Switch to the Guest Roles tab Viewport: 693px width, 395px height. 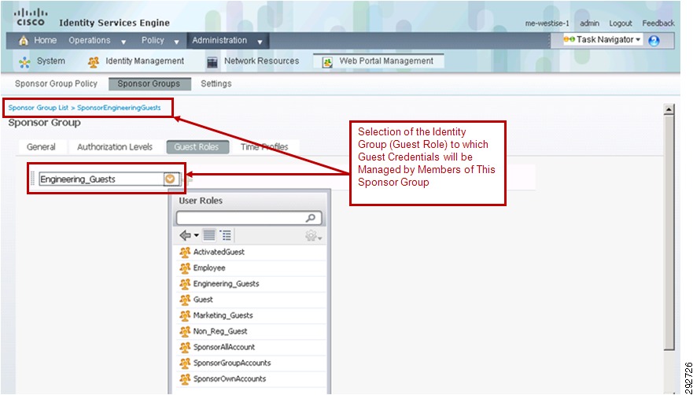tap(197, 147)
